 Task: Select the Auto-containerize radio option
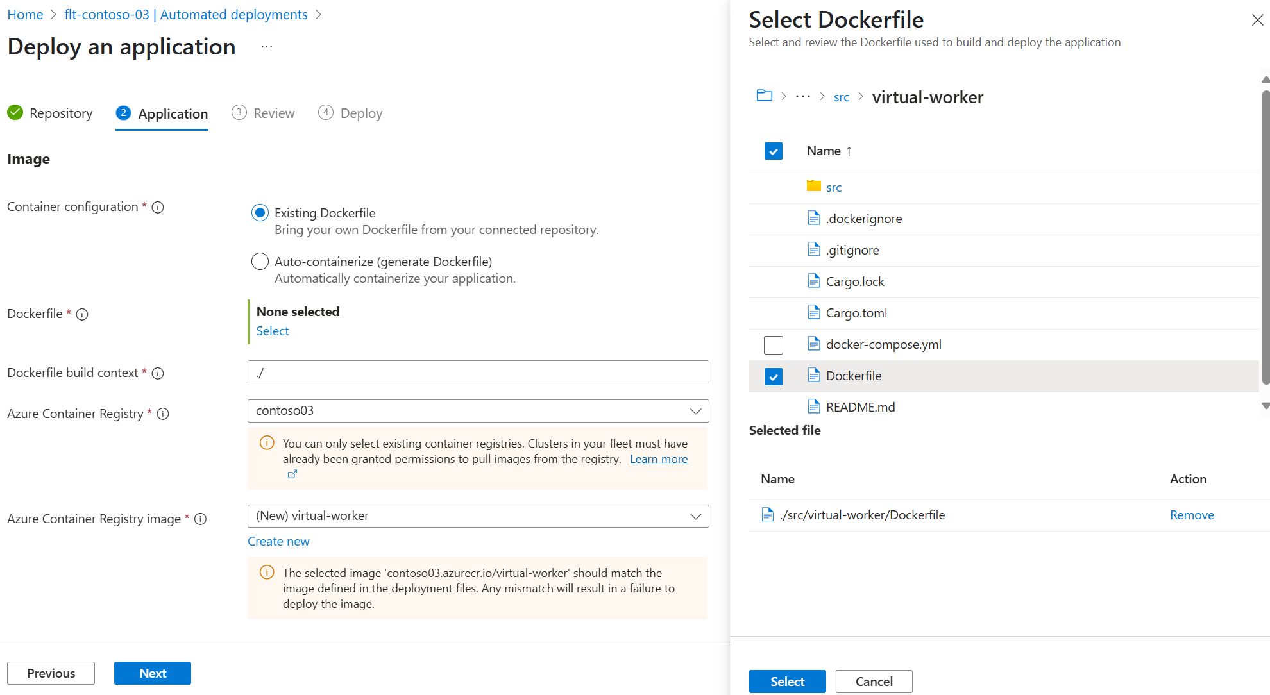click(260, 262)
